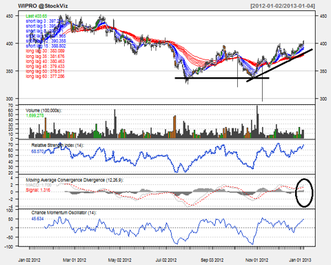Select the right price axis '300' label
Screen dimensions: 331x265
point(323,99)
